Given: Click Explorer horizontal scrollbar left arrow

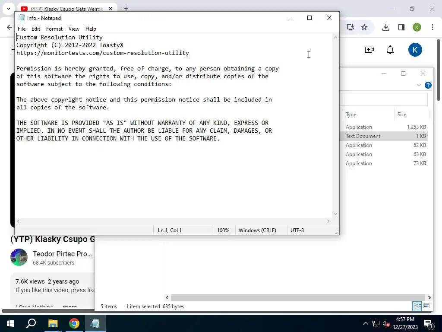Looking at the screenshot, I should coord(167,297).
